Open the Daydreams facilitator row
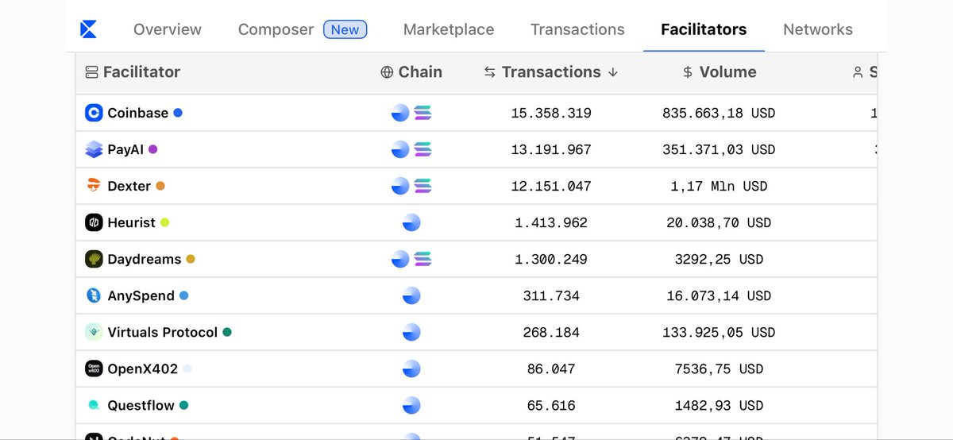Viewport: 953px width, 440px height. coord(476,259)
